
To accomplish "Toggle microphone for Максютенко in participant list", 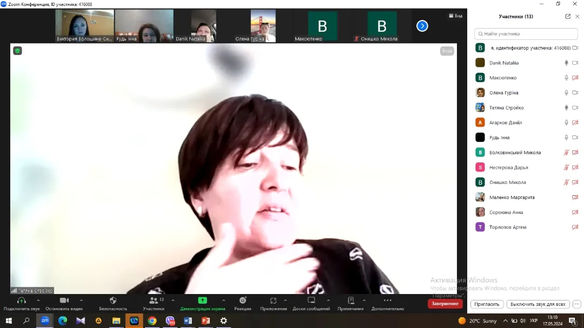I will click(566, 78).
